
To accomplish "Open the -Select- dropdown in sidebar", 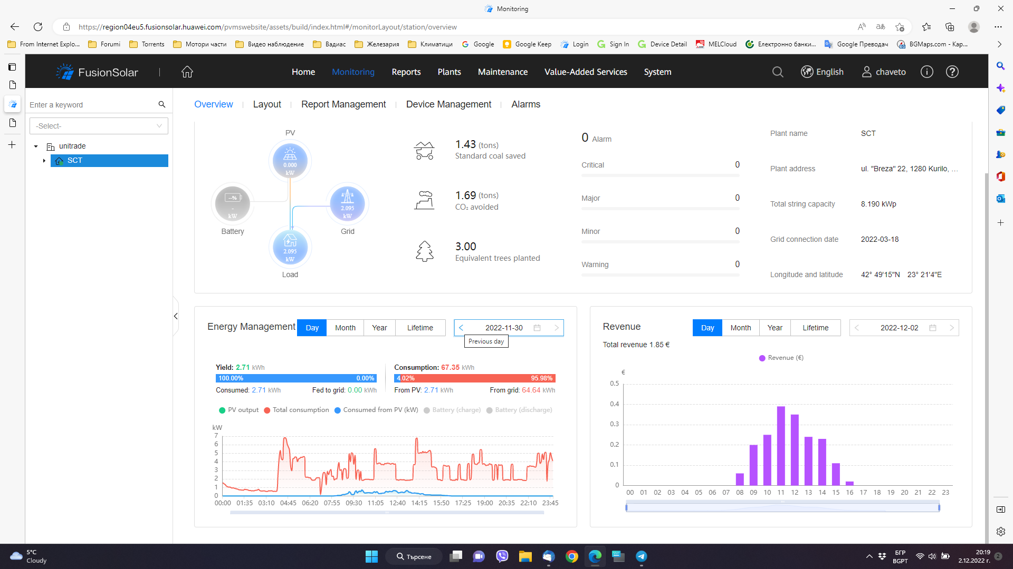I will (99, 126).
